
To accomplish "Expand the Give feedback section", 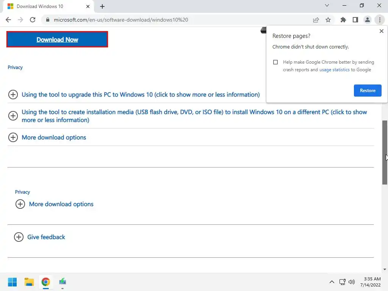I will (x=46, y=237).
